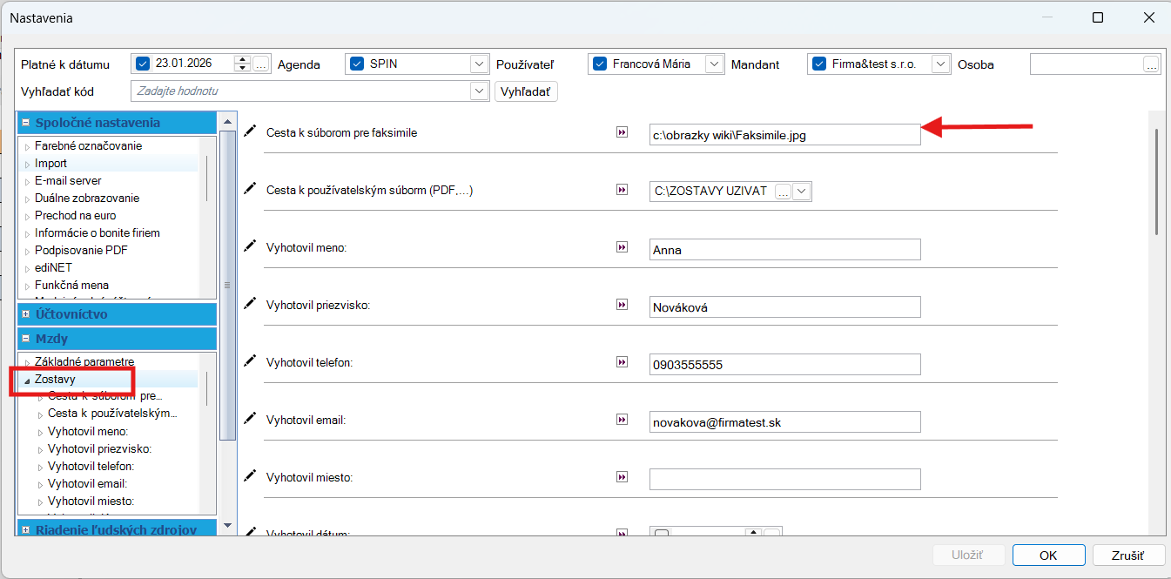Disable the Mandant Firma&test checkbox
Viewport: 1171px width, 579px height.
point(818,64)
